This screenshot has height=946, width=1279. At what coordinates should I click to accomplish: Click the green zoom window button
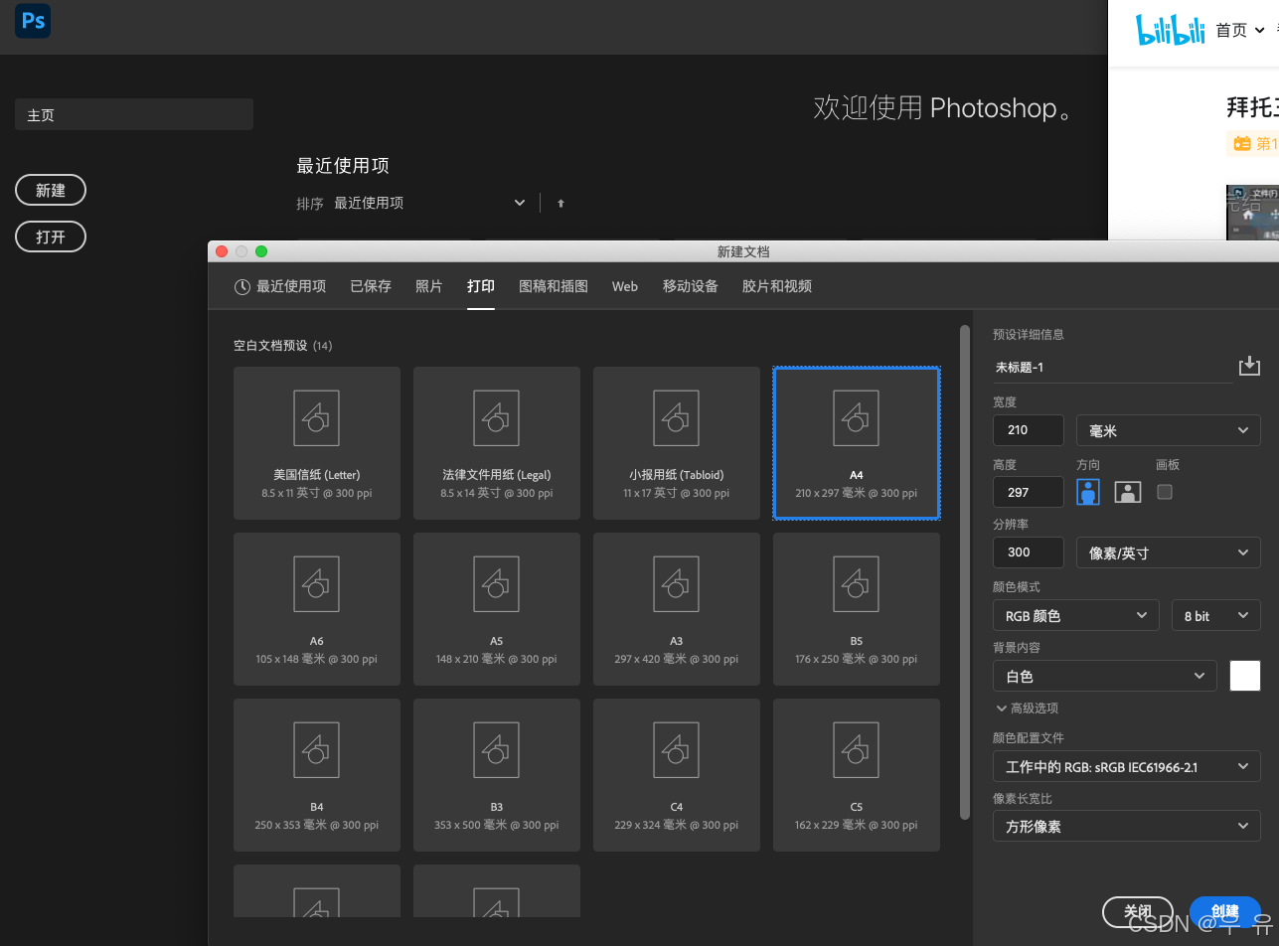click(x=261, y=251)
